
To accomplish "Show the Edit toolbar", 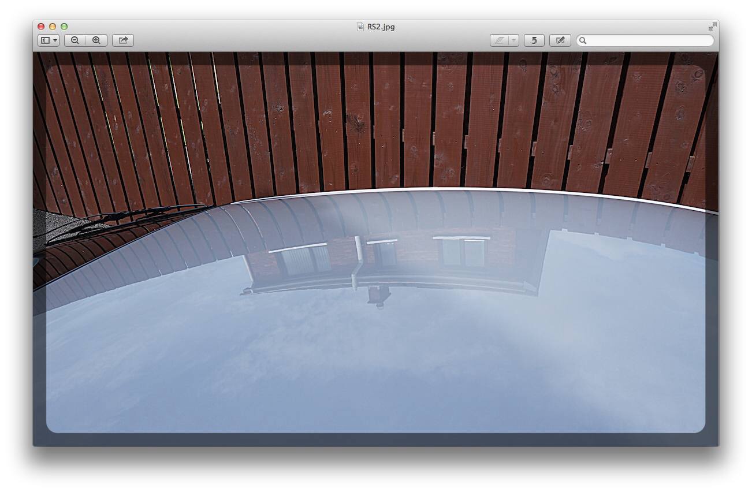I will pyautogui.click(x=560, y=40).
